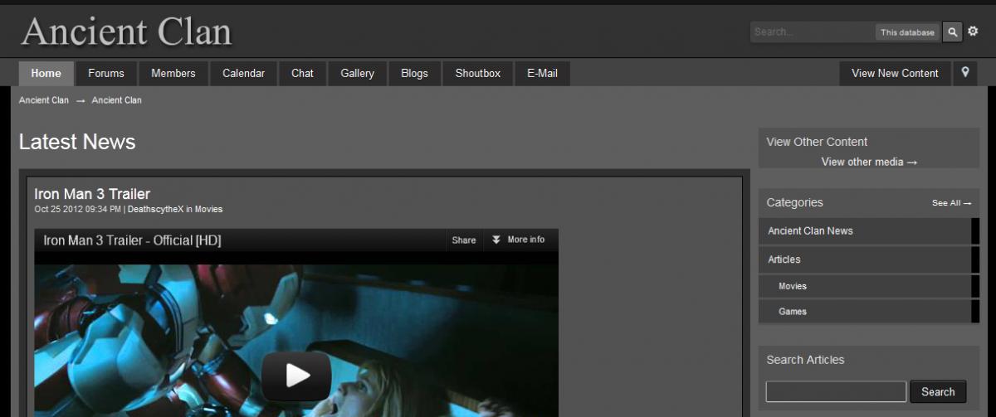
Task: Open the Gallery tab
Action: point(357,73)
